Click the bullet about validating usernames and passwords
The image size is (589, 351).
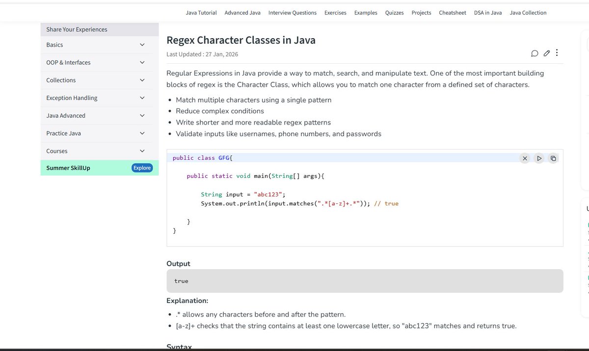(278, 134)
